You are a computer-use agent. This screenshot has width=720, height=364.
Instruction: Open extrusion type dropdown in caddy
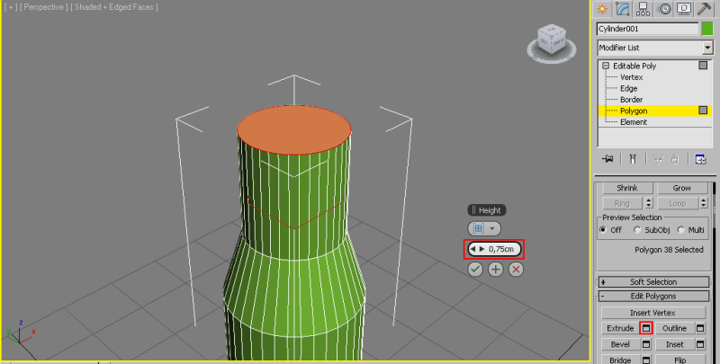click(x=484, y=228)
